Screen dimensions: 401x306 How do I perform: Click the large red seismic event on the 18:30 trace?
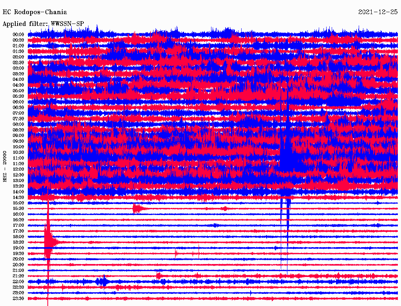49,242
